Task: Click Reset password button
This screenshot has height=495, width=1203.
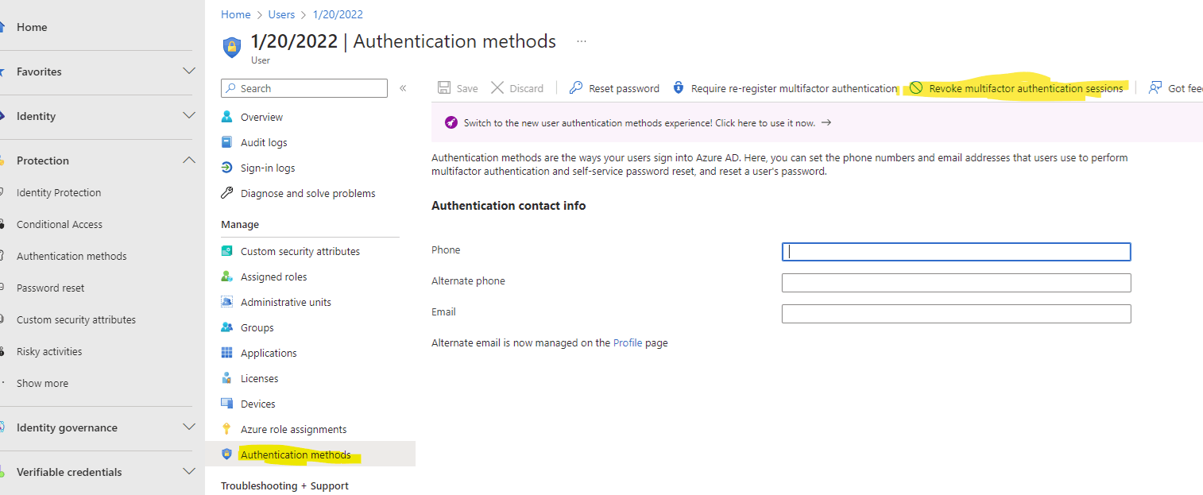Action: point(614,88)
